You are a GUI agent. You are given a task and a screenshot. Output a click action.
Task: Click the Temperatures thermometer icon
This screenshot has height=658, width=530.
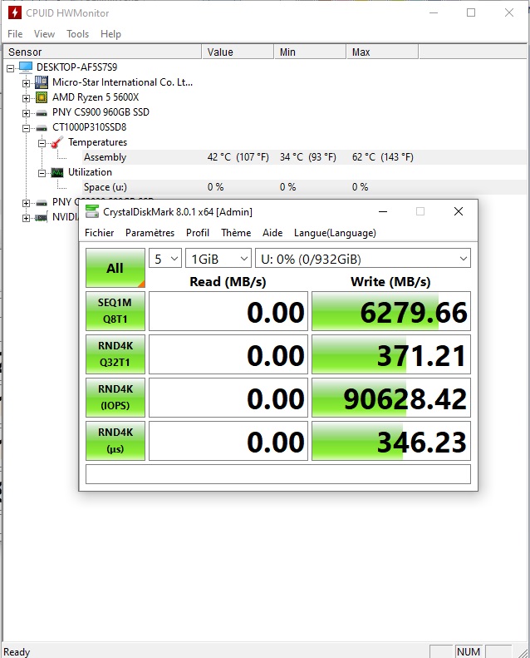pyautogui.click(x=56, y=142)
